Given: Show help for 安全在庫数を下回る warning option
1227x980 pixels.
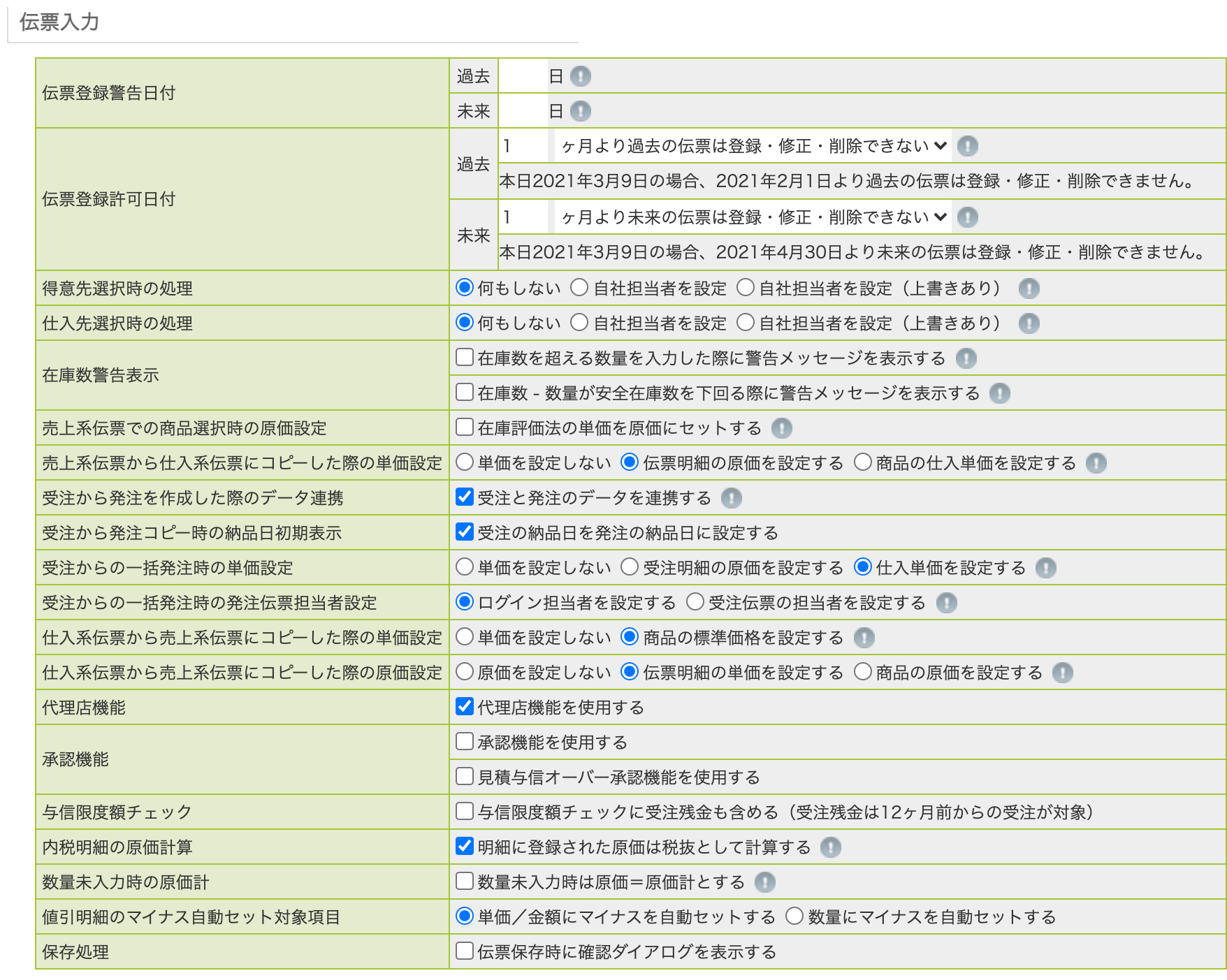Looking at the screenshot, I should [1000, 393].
